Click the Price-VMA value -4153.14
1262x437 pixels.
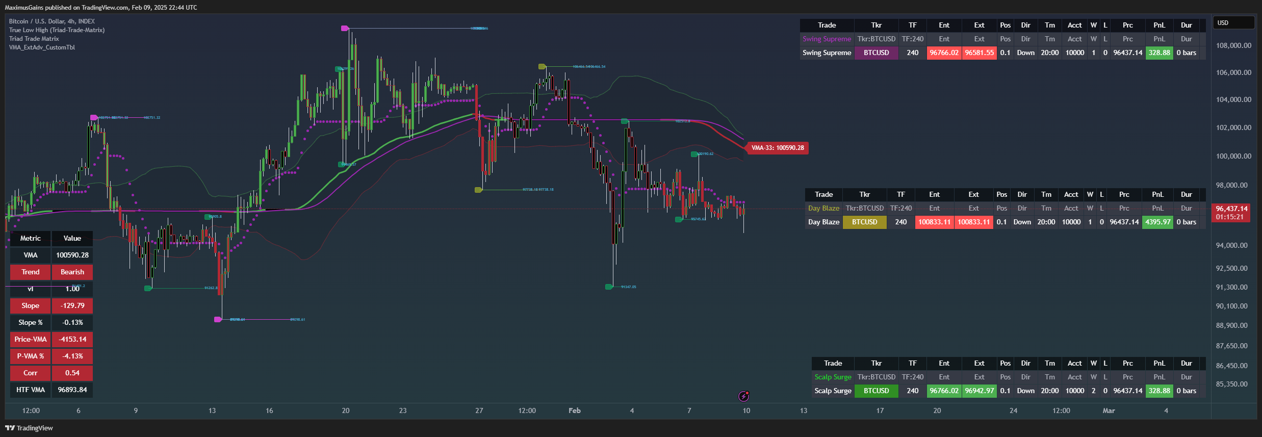(x=72, y=340)
